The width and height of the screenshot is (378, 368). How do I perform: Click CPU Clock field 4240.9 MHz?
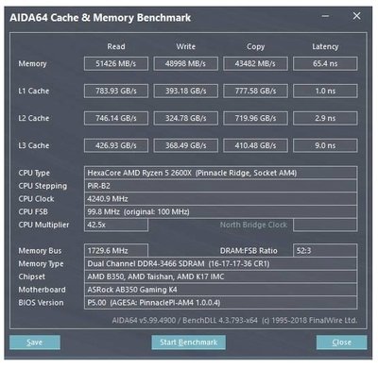pyautogui.click(x=220, y=199)
